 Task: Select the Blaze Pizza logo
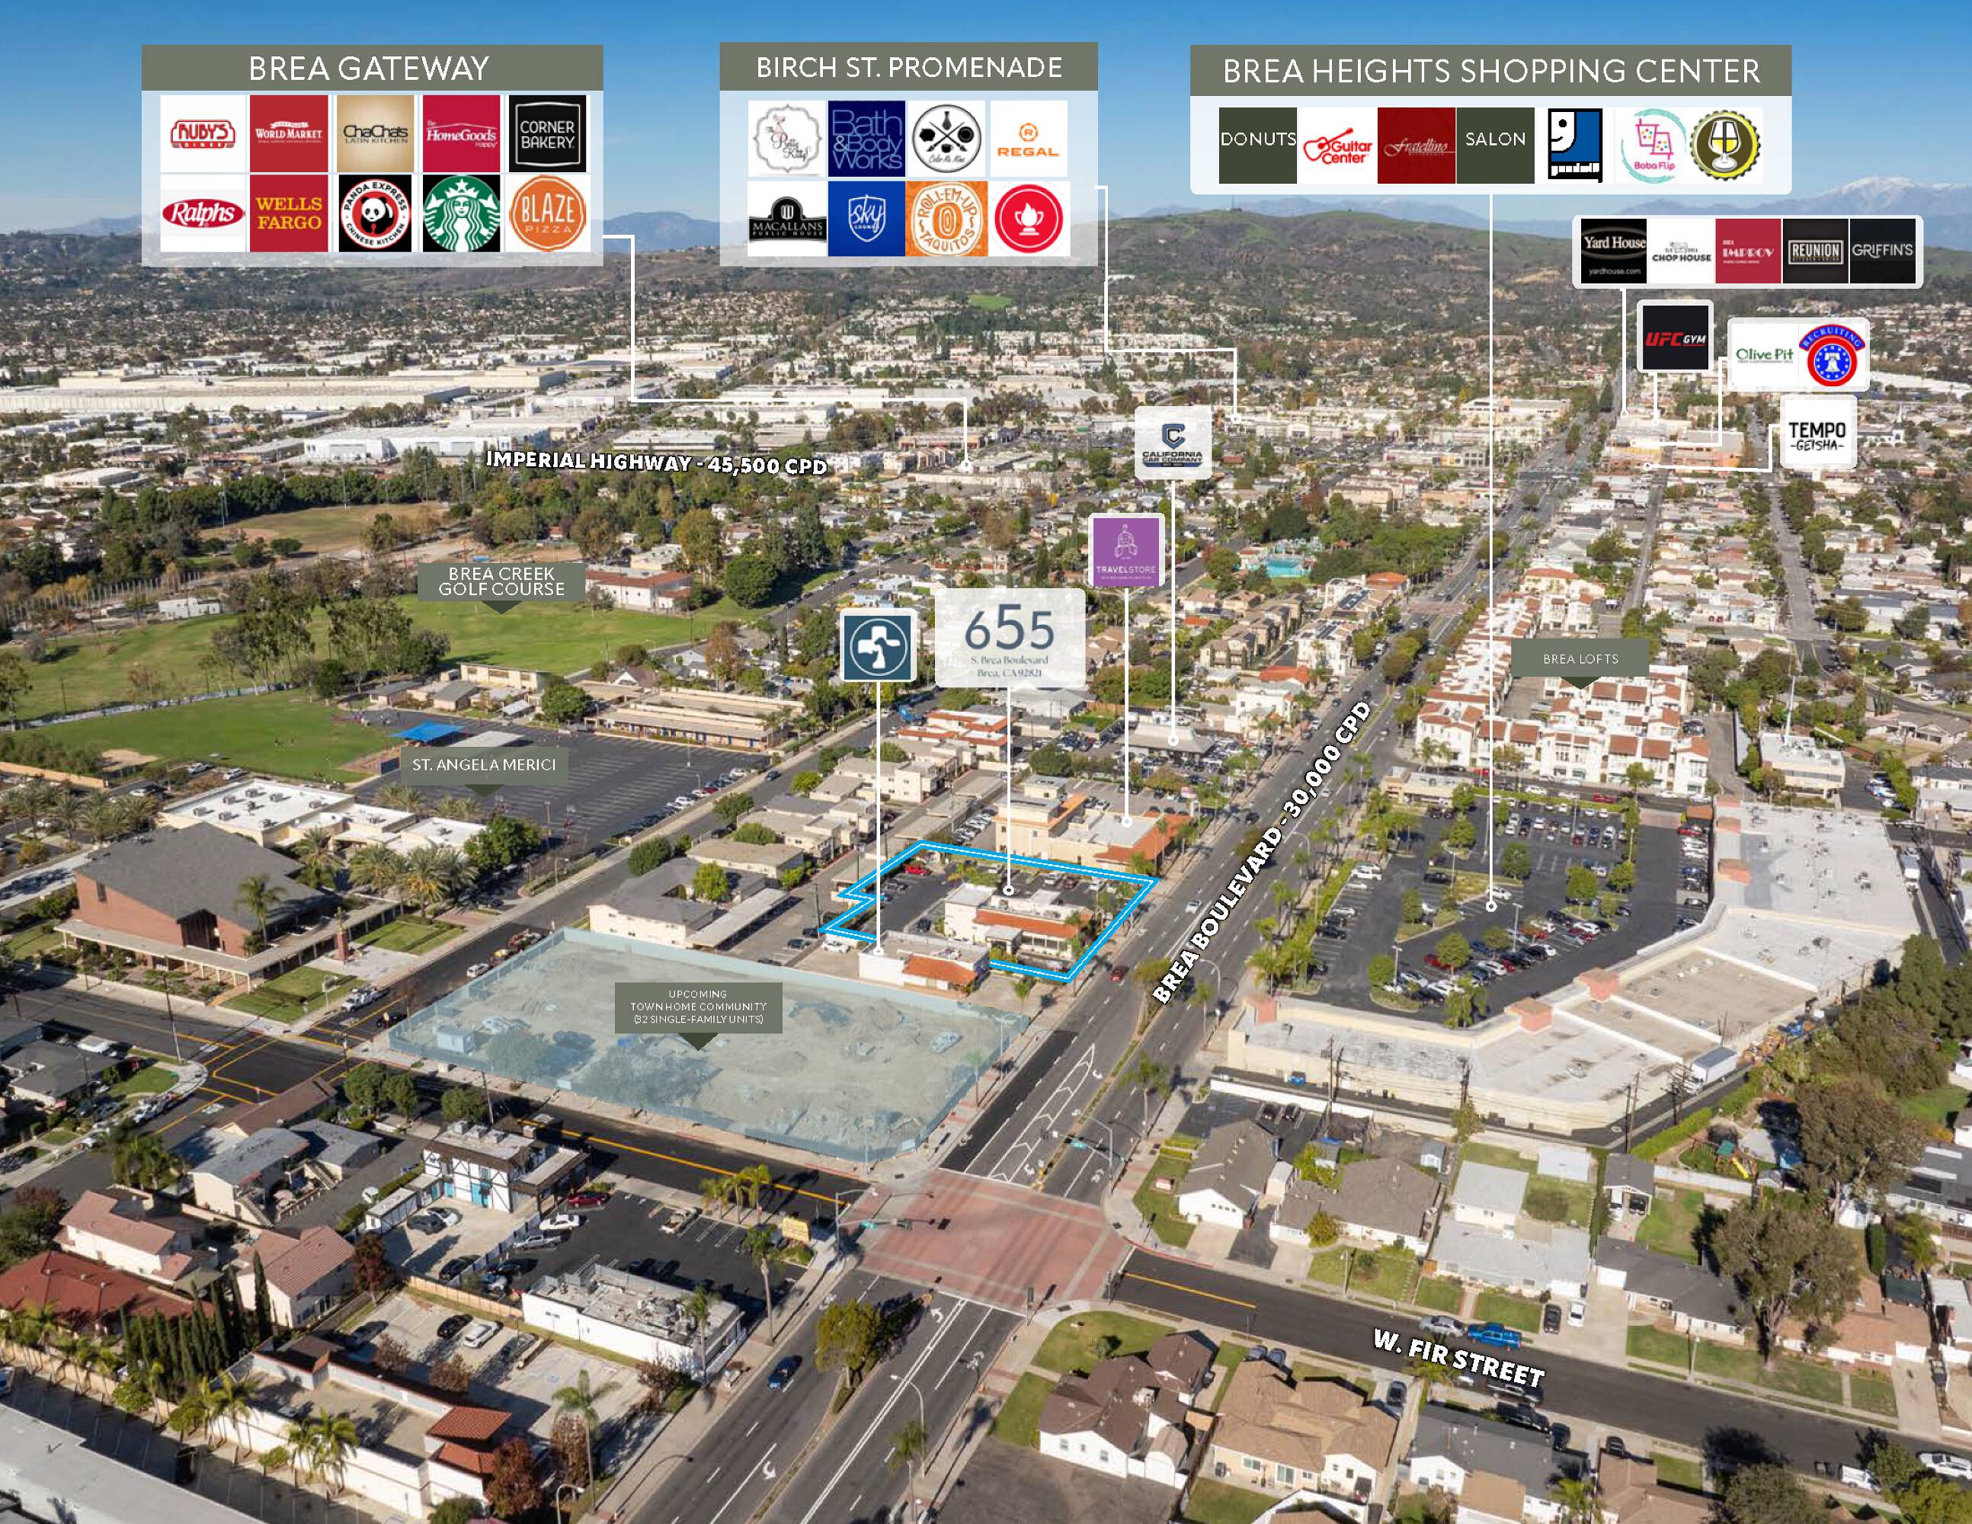point(547,214)
